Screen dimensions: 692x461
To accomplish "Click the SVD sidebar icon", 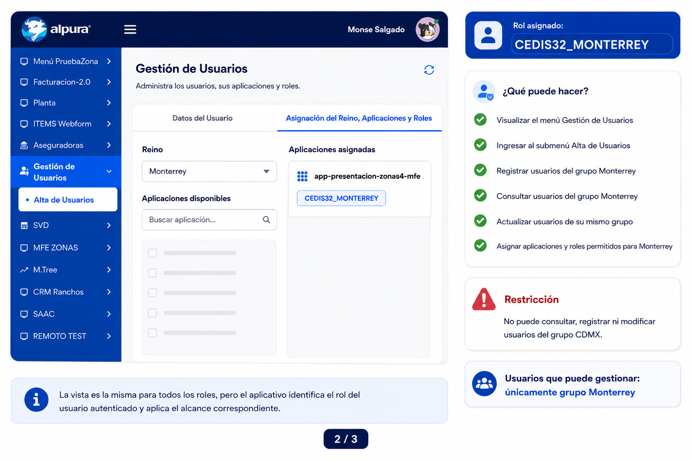I will pos(24,226).
